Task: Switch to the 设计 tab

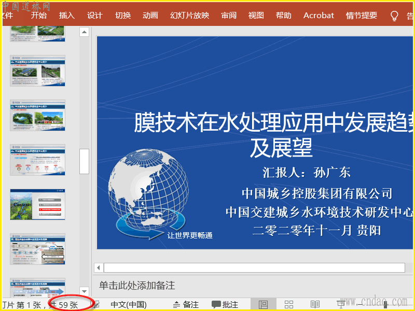Action: (x=95, y=16)
